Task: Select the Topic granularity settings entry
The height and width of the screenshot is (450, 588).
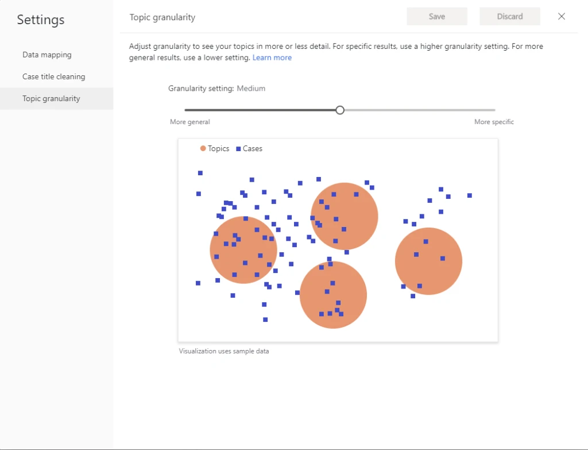Action: pyautogui.click(x=51, y=98)
